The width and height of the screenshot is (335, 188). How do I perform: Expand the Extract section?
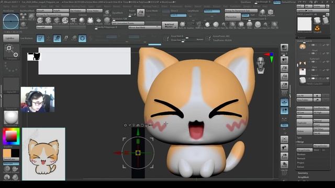pos(300,167)
